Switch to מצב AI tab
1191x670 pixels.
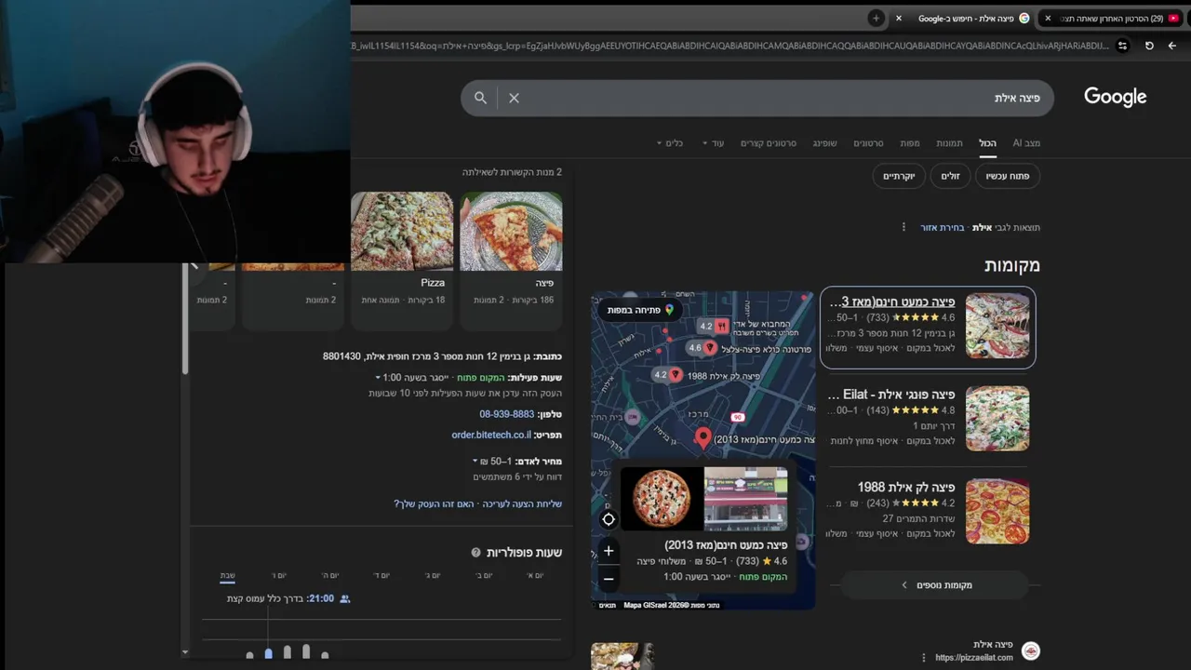click(1026, 143)
